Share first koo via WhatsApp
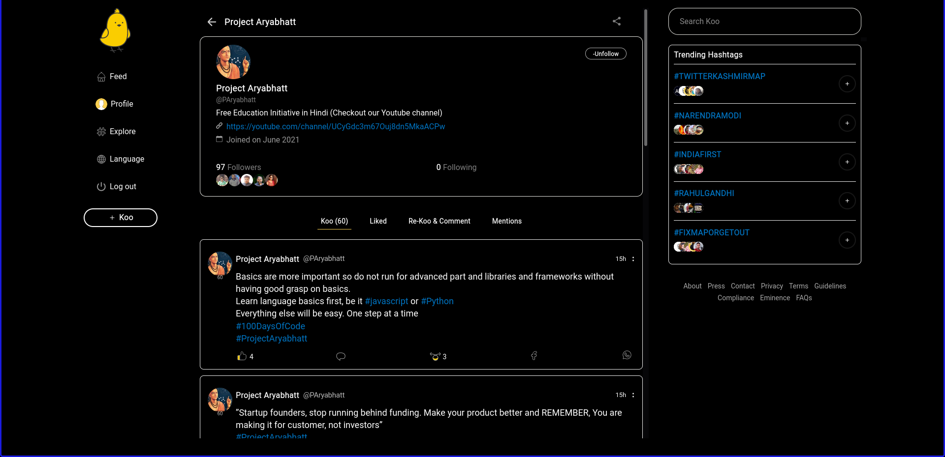This screenshot has width=945, height=457. pyautogui.click(x=627, y=355)
